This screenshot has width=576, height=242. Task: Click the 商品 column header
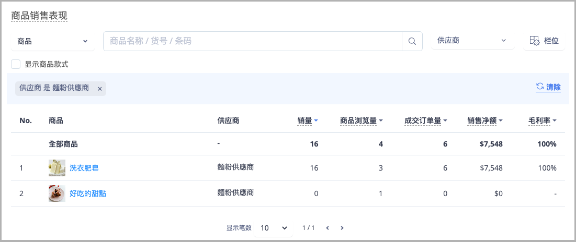(56, 120)
